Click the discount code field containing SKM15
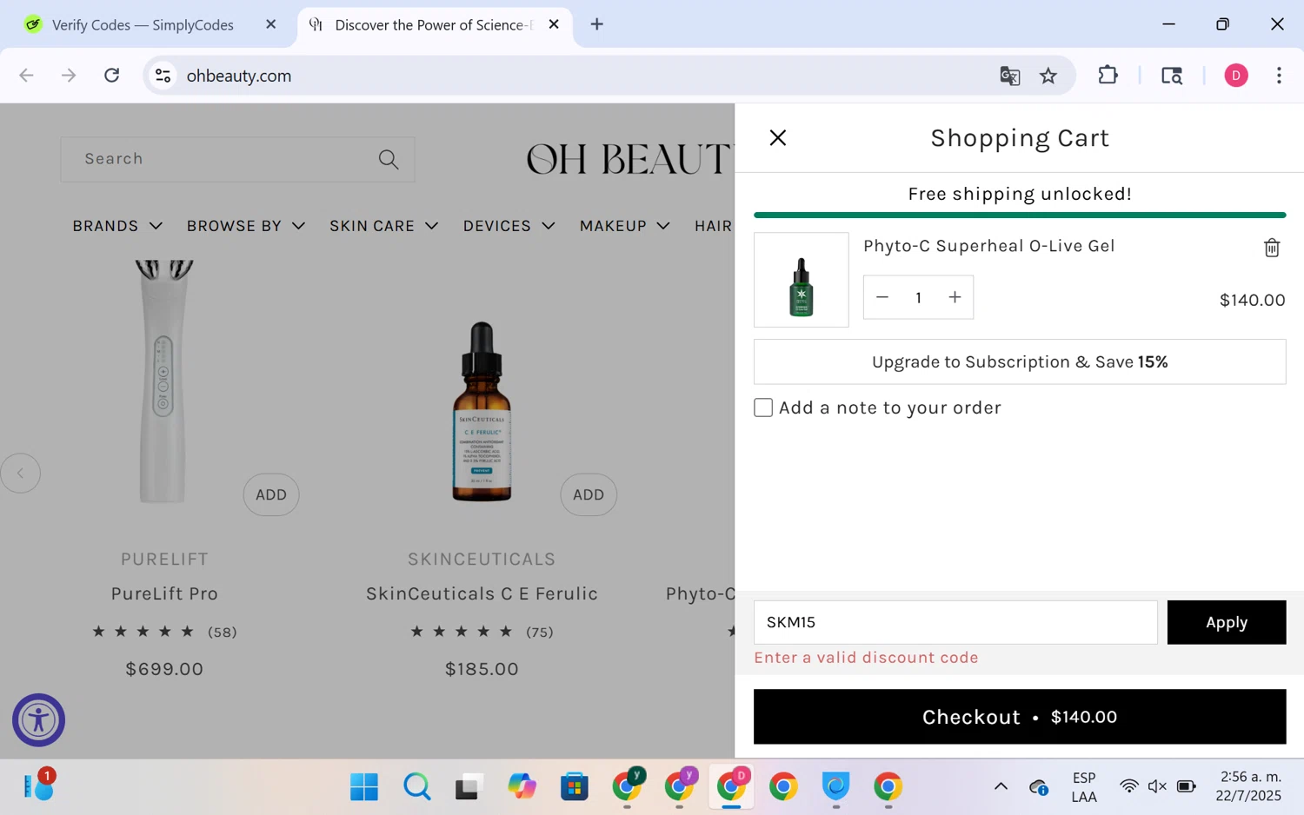 (x=955, y=622)
